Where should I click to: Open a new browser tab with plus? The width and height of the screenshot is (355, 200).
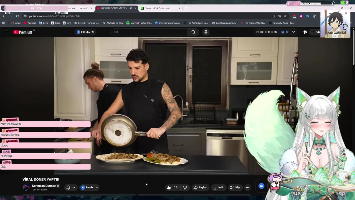186,8
